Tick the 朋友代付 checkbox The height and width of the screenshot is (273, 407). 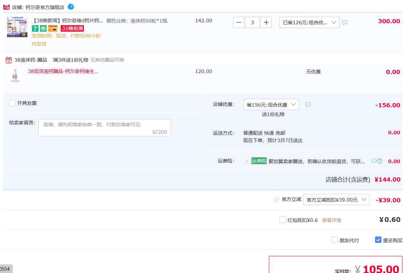coord(335,240)
